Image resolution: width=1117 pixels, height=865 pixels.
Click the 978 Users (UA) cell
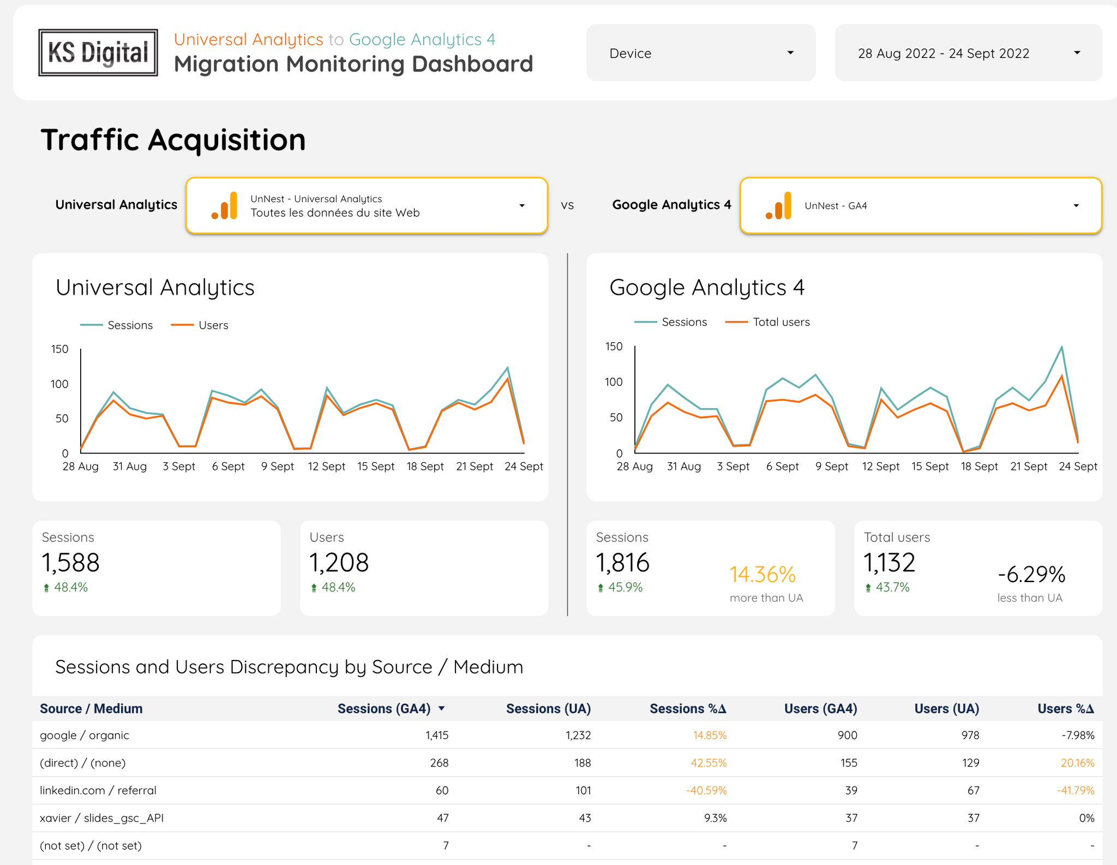(970, 735)
